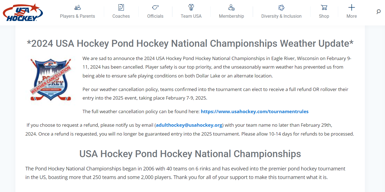
Task: Open the Coaches menu label
Action: point(121,16)
